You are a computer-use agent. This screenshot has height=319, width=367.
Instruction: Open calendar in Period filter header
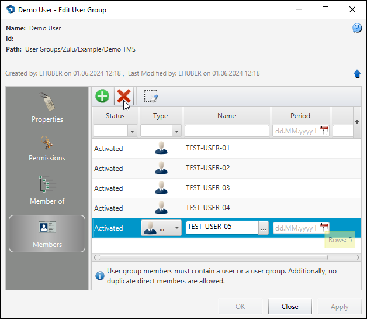324,131
